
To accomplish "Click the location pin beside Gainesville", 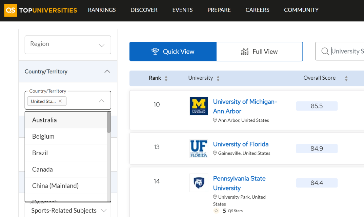I will (x=215, y=153).
